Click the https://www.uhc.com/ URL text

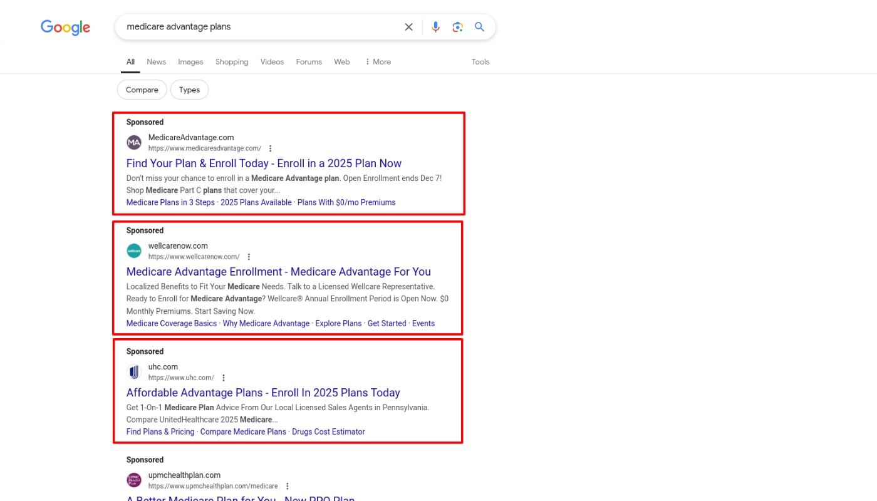[x=181, y=378]
